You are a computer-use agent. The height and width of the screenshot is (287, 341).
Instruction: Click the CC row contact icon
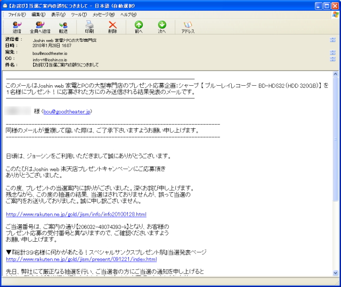[x=332, y=59]
